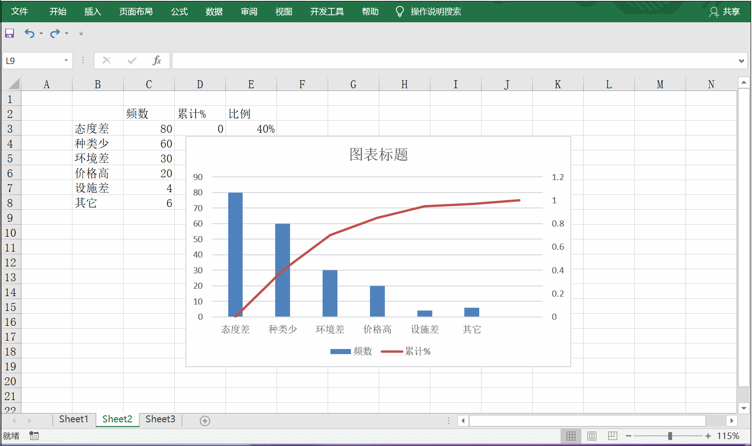Open the 文件 menu
Viewport: 752px width, 446px height.
[20, 12]
